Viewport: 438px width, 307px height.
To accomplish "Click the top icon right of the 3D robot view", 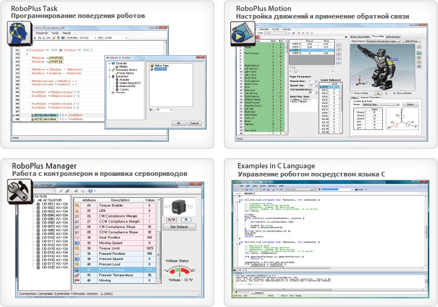I will (x=419, y=46).
